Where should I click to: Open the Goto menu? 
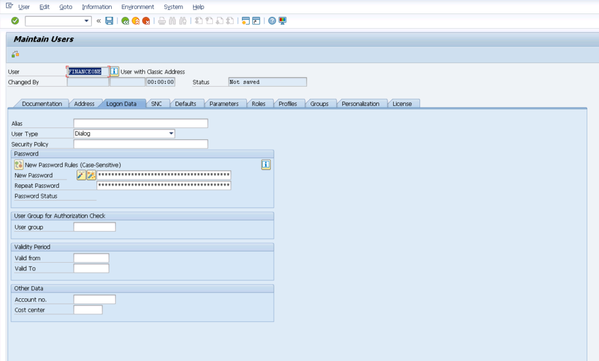tap(66, 7)
